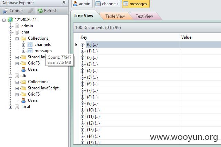
Task: Click the '100 Documents (0 to 99)' header text
Action: point(98,28)
